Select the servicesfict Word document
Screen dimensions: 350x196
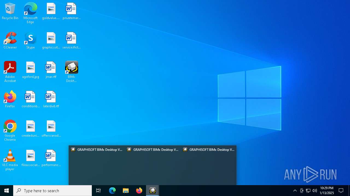click(x=71, y=41)
